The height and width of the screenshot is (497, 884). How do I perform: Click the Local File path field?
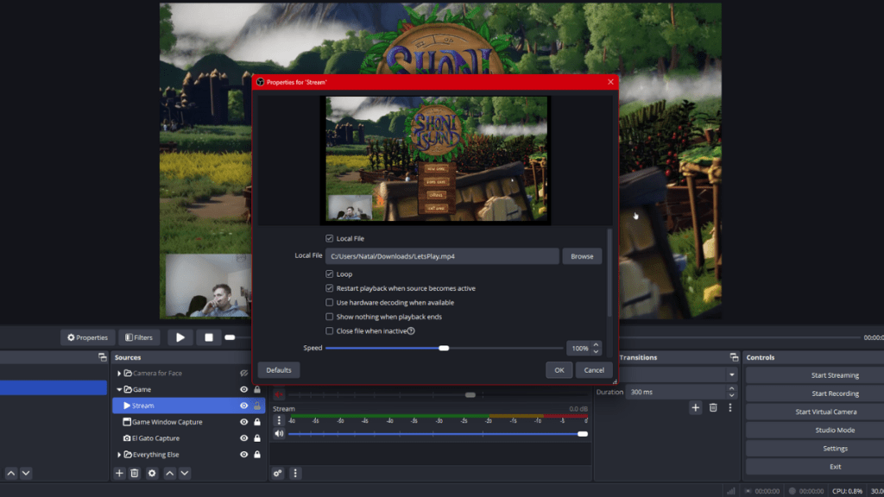click(442, 256)
